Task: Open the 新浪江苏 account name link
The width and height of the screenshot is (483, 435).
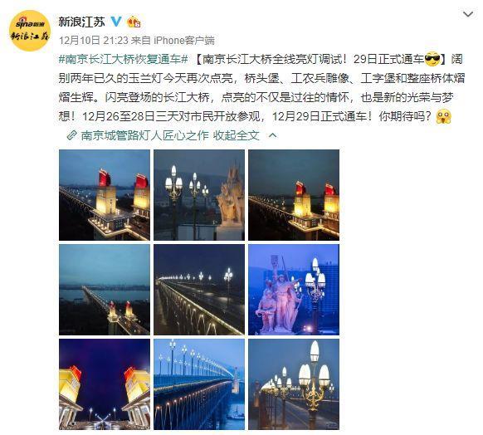Action: (x=81, y=22)
